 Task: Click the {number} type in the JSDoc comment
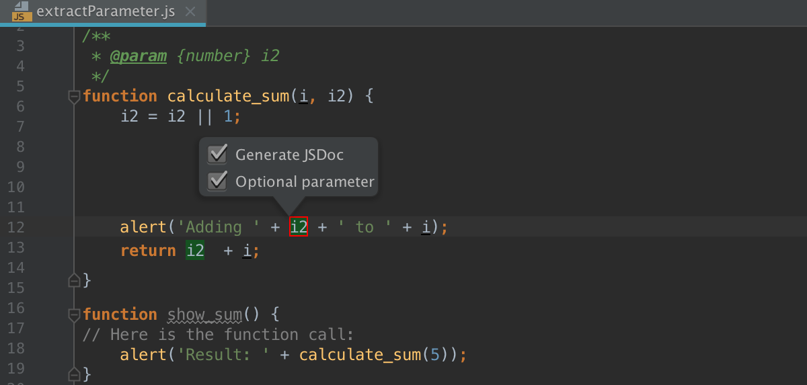(x=213, y=56)
